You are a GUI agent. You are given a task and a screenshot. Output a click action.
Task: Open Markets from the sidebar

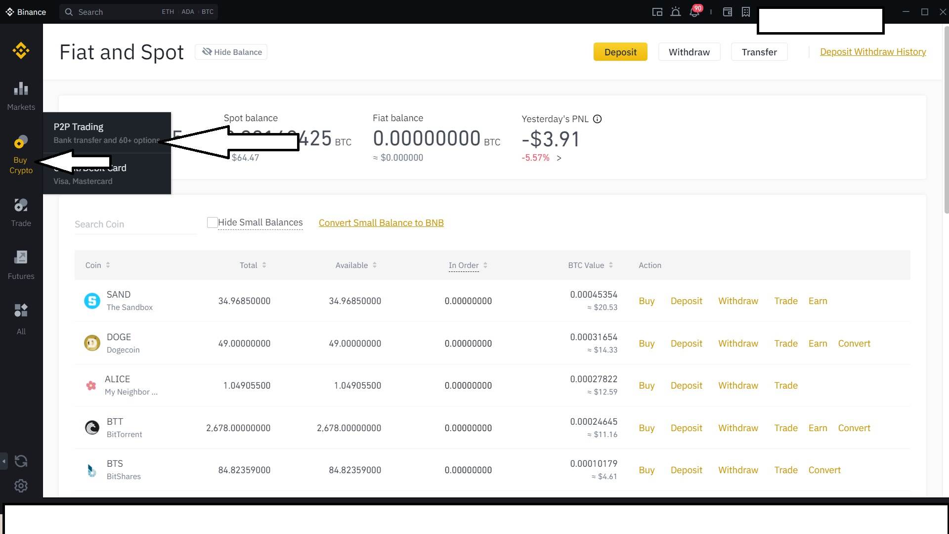[x=21, y=96]
